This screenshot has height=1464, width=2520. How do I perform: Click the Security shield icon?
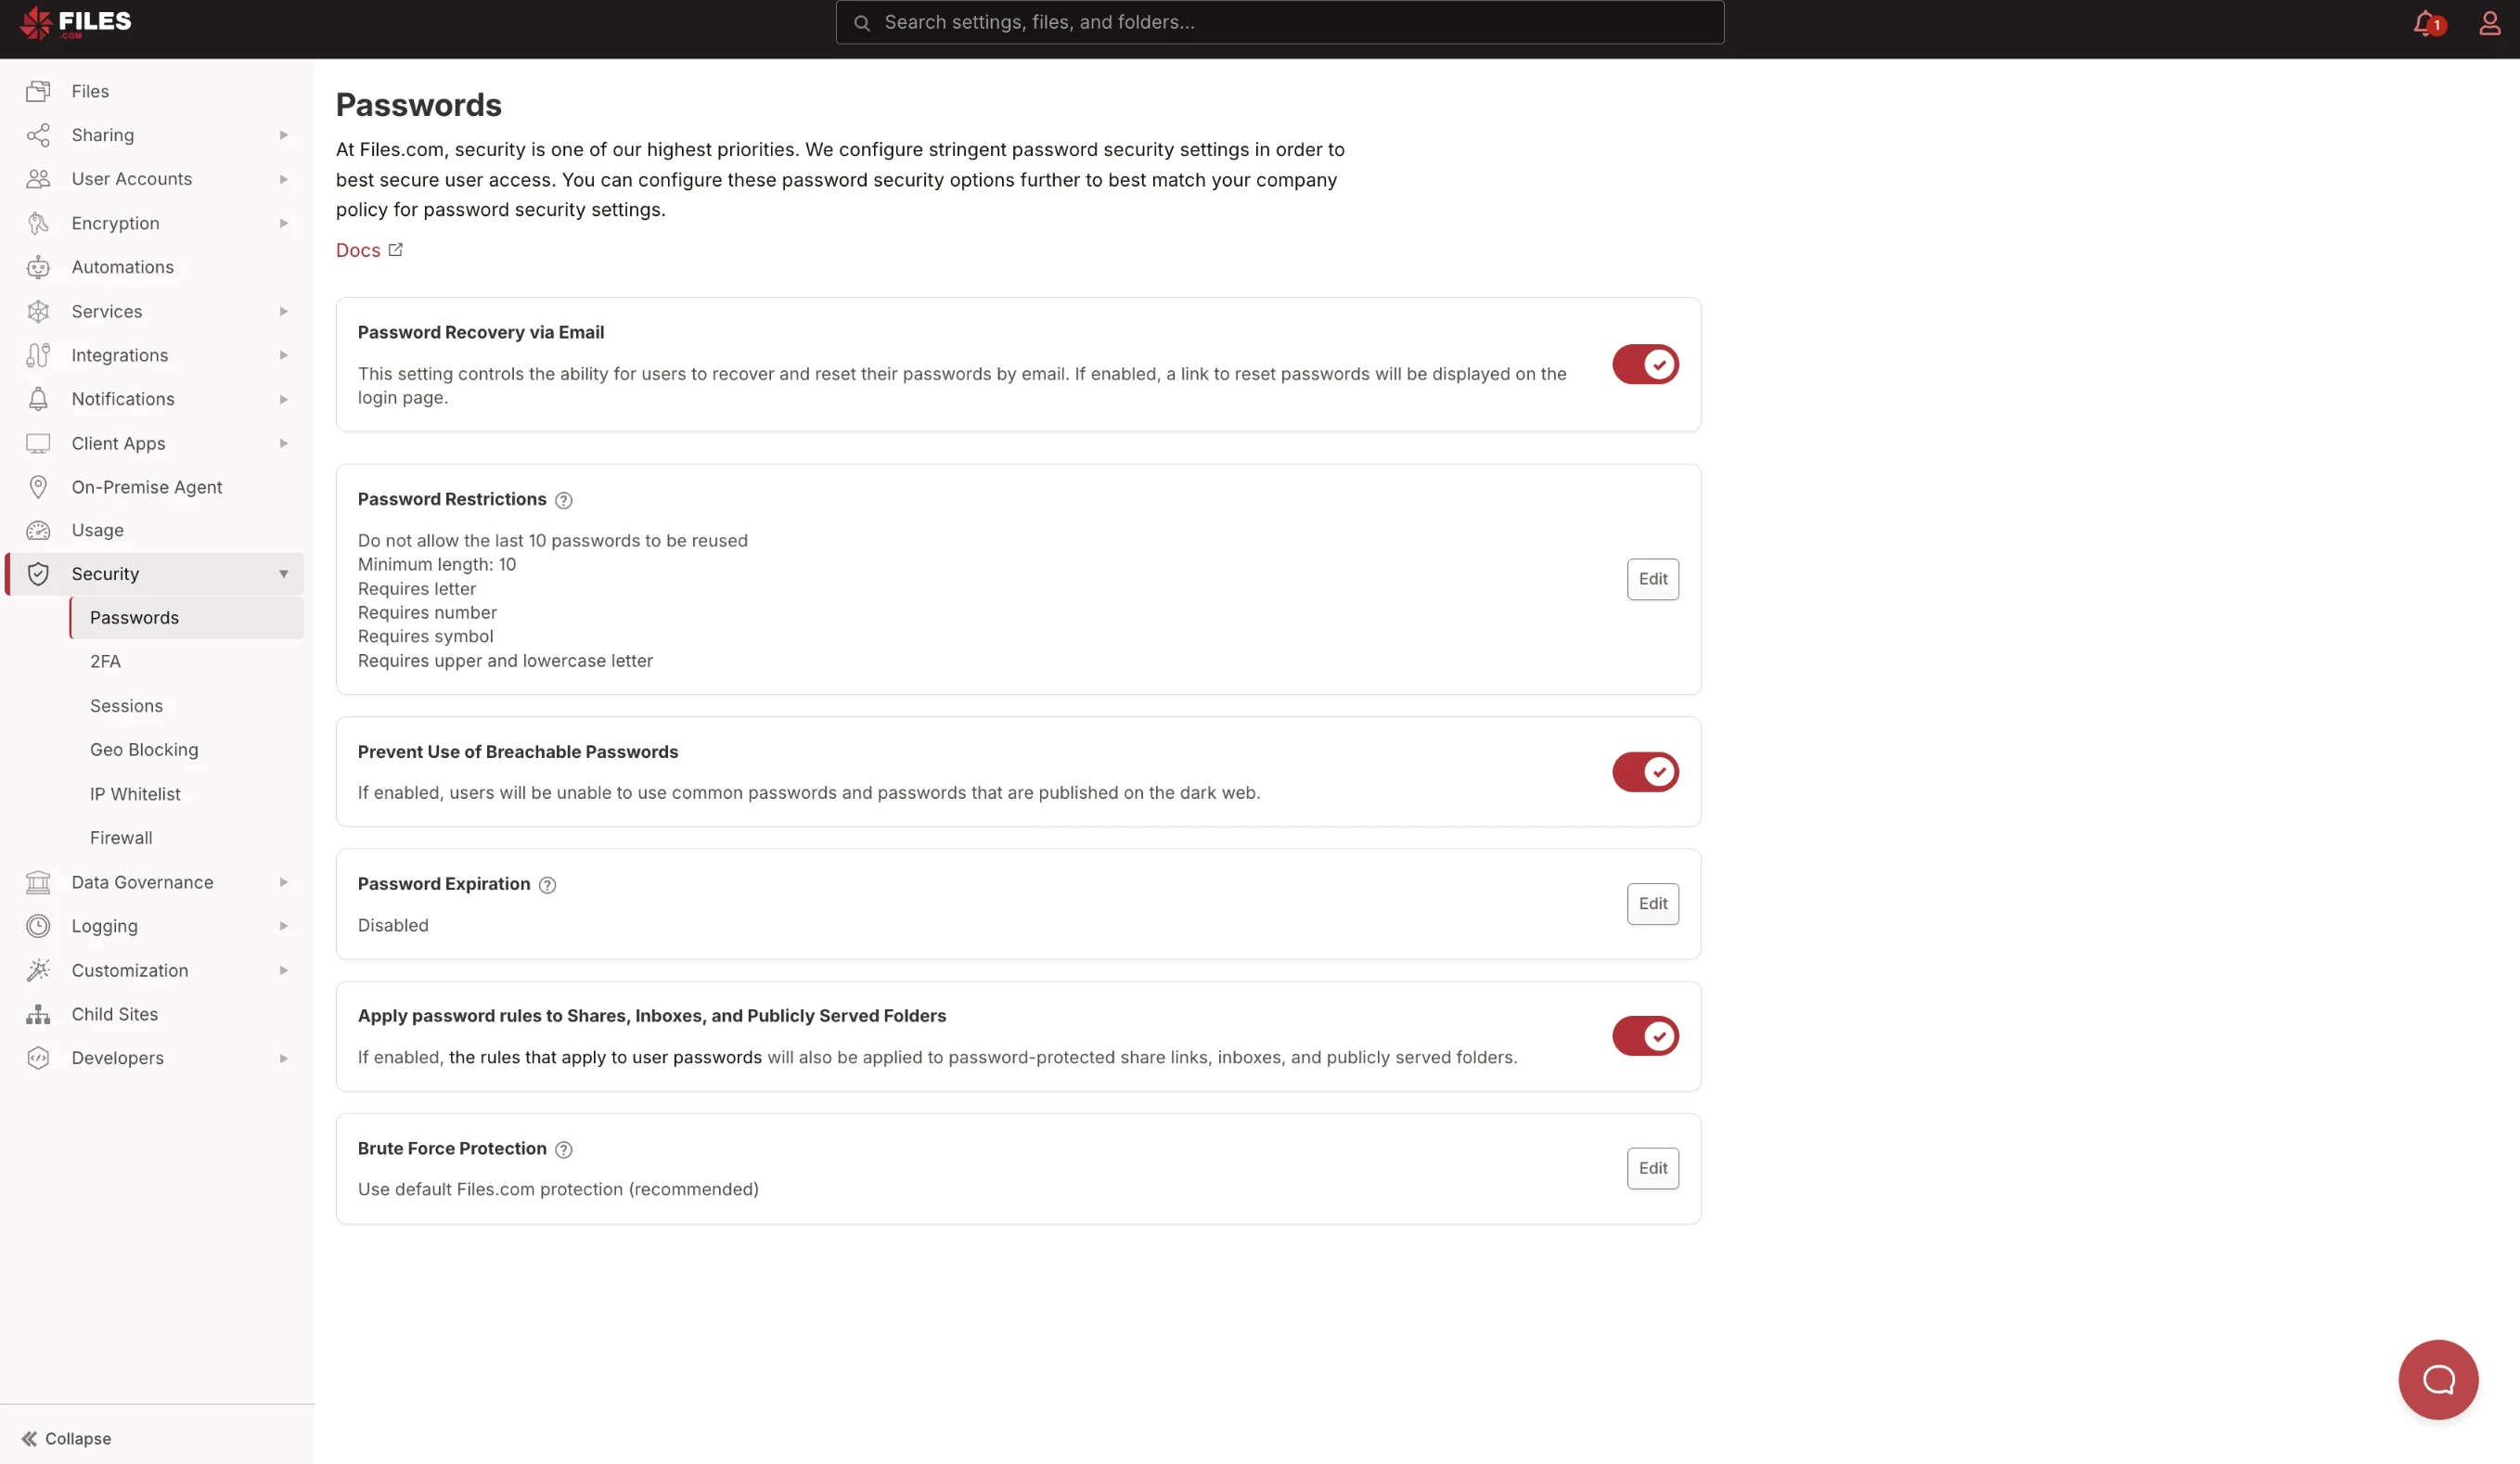pyautogui.click(x=38, y=574)
